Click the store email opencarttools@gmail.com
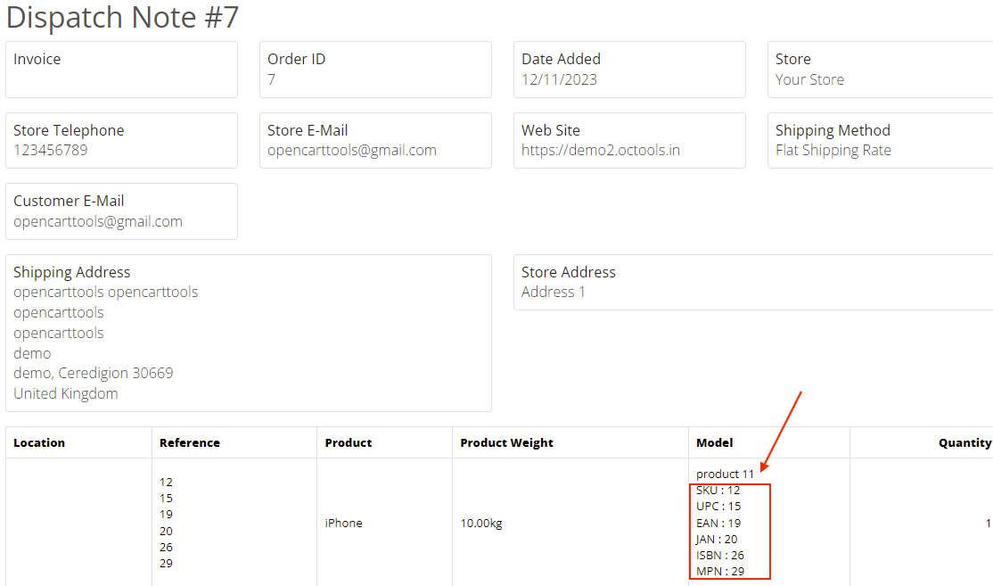Image resolution: width=993 pixels, height=586 pixels. tap(351, 150)
